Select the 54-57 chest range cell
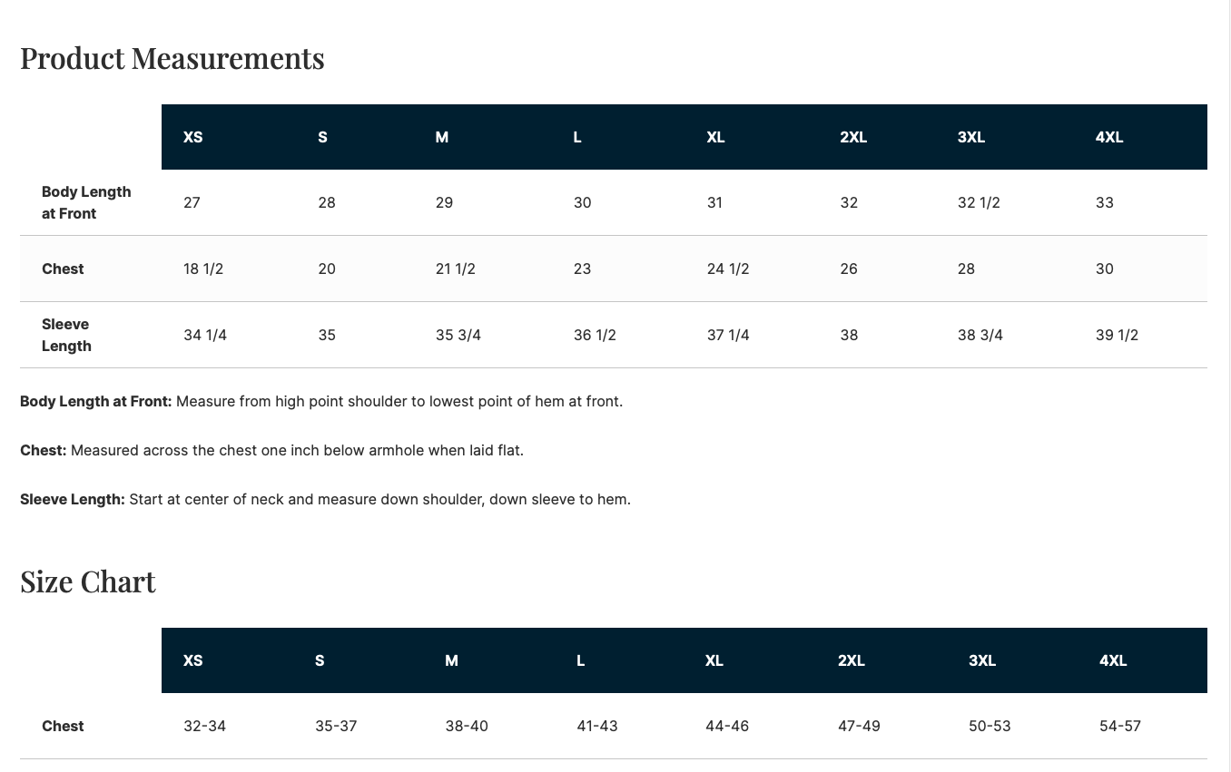Screen dimensions: 1231x772 coord(1120,726)
